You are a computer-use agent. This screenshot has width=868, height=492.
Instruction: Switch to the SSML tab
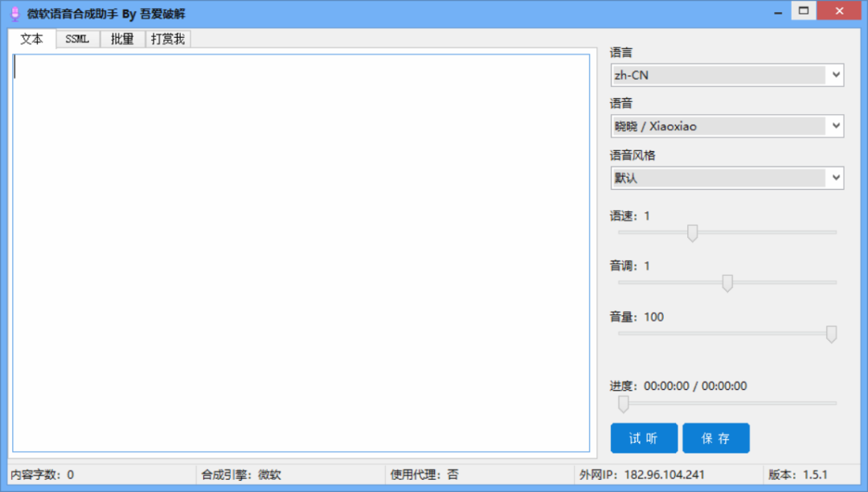coord(76,38)
